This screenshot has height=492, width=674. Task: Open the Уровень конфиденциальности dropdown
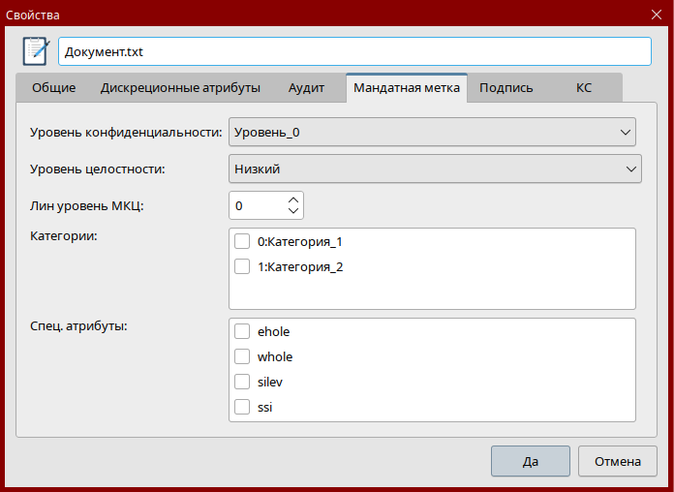click(x=432, y=131)
